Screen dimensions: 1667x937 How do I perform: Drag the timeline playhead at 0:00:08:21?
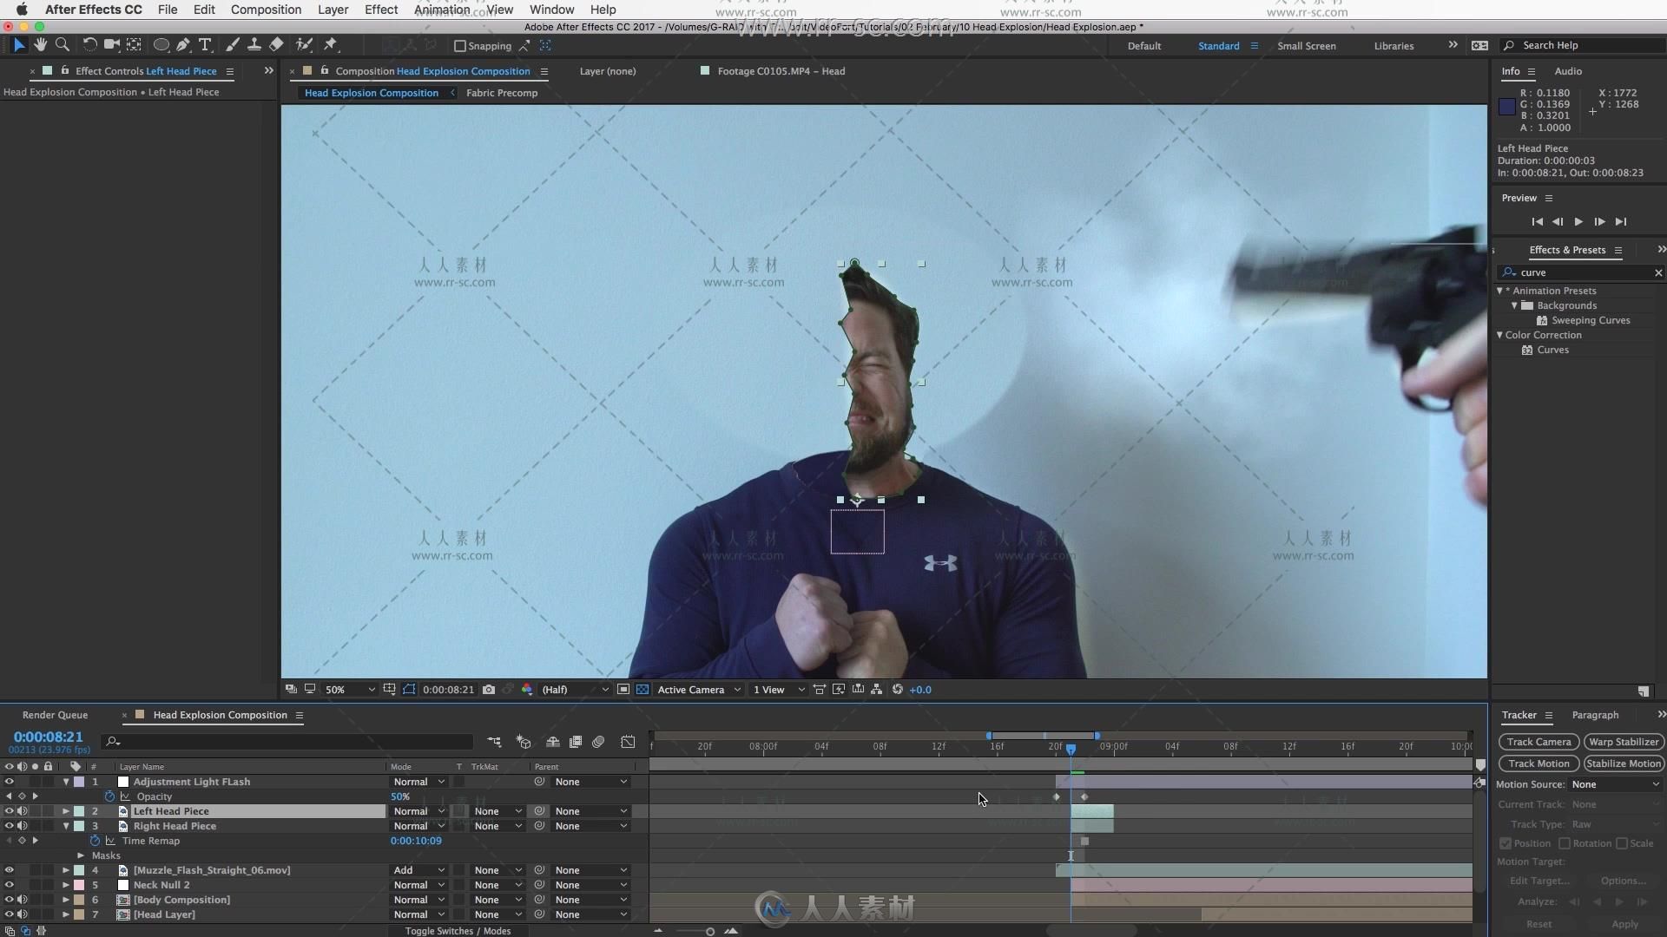pos(1071,746)
